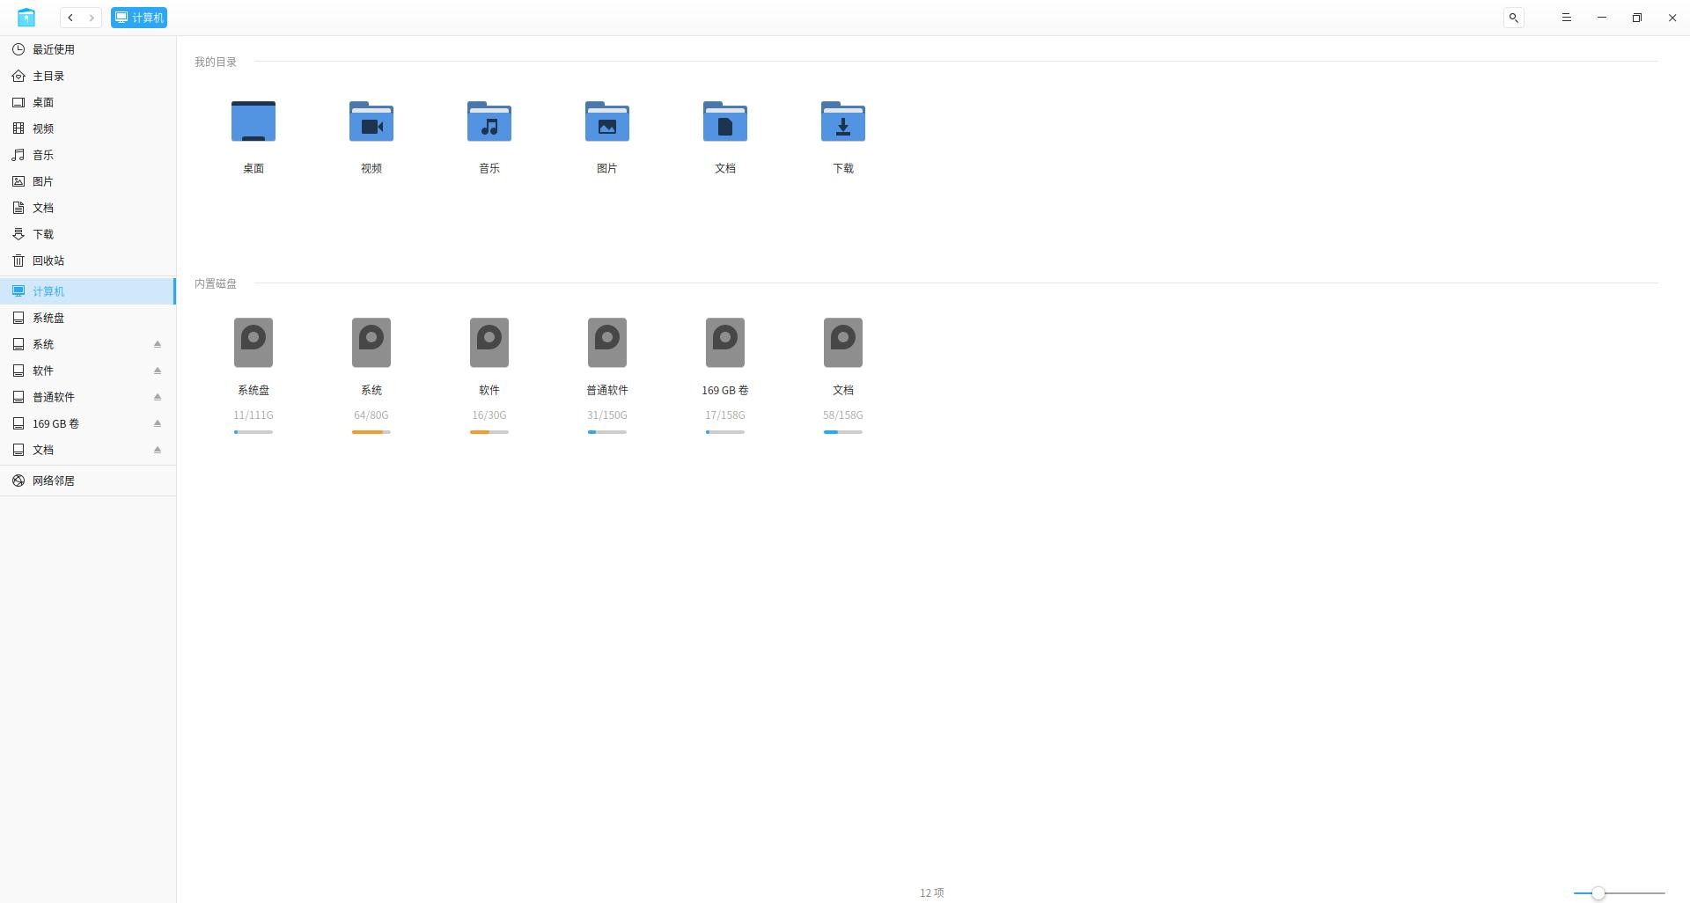This screenshot has height=903, width=1690.
Task: Open the Videos folder icon
Action: [x=371, y=122]
